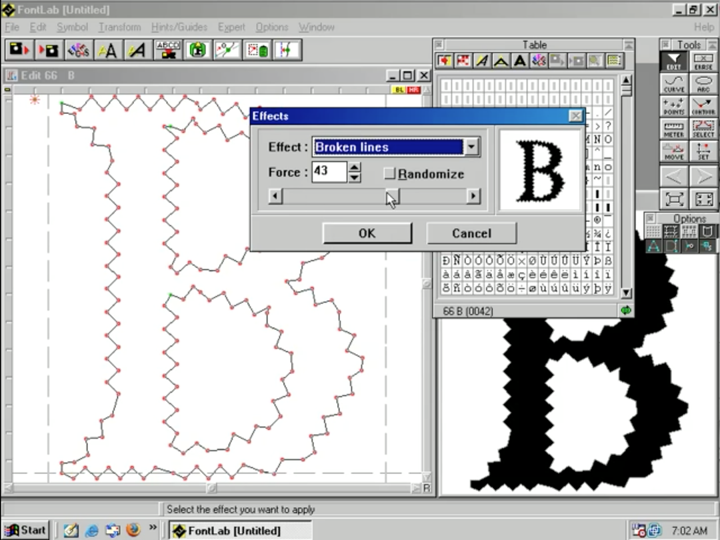Select the Erase tool in the Tools panel

click(x=703, y=60)
